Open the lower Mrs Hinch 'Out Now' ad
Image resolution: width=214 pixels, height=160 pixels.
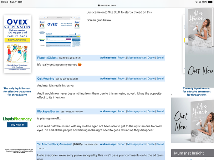[x=193, y=120]
